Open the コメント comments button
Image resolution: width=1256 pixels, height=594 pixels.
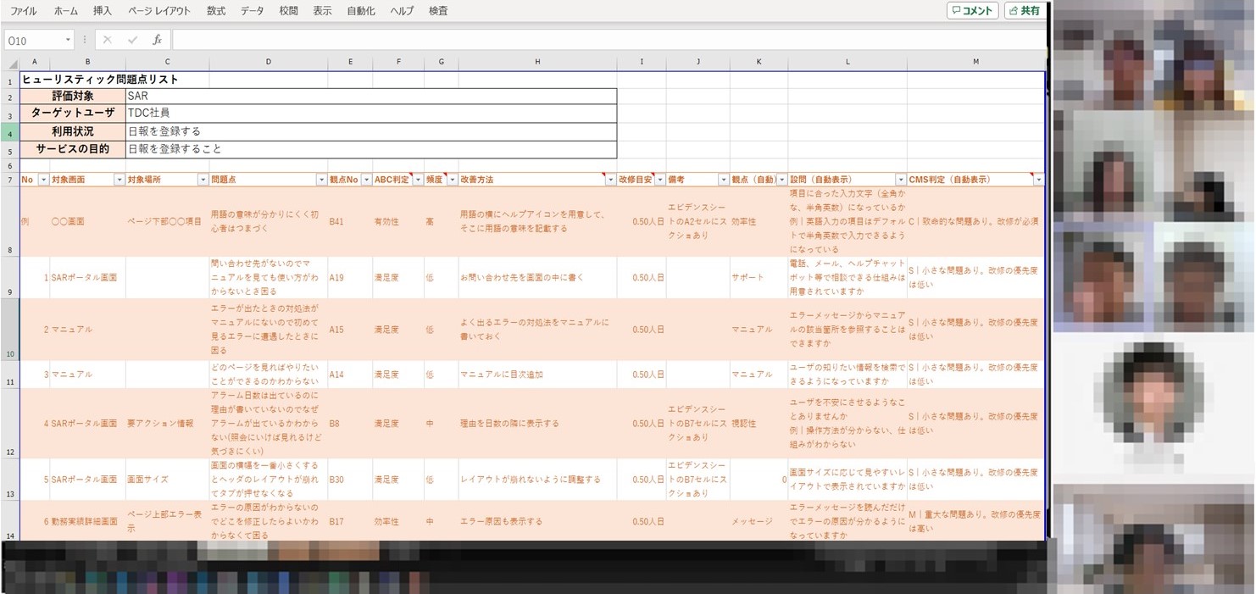972,11
